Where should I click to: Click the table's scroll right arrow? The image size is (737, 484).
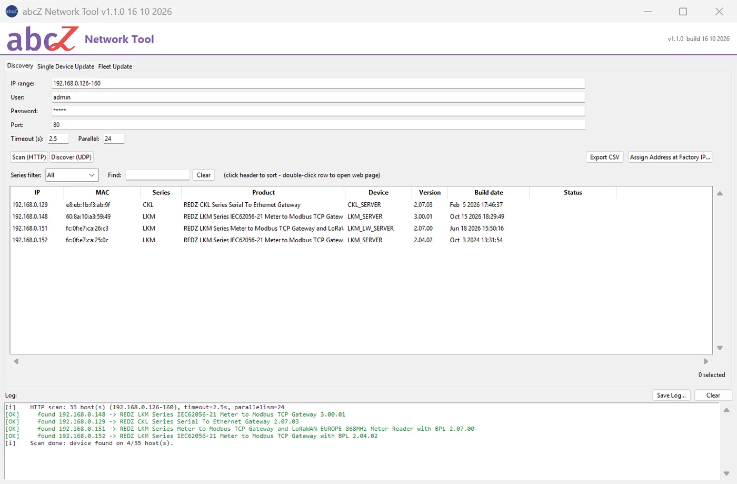point(706,361)
